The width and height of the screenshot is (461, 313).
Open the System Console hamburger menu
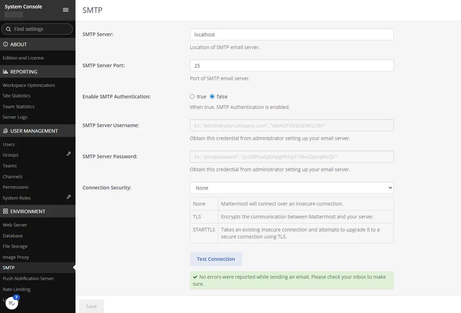tap(66, 10)
